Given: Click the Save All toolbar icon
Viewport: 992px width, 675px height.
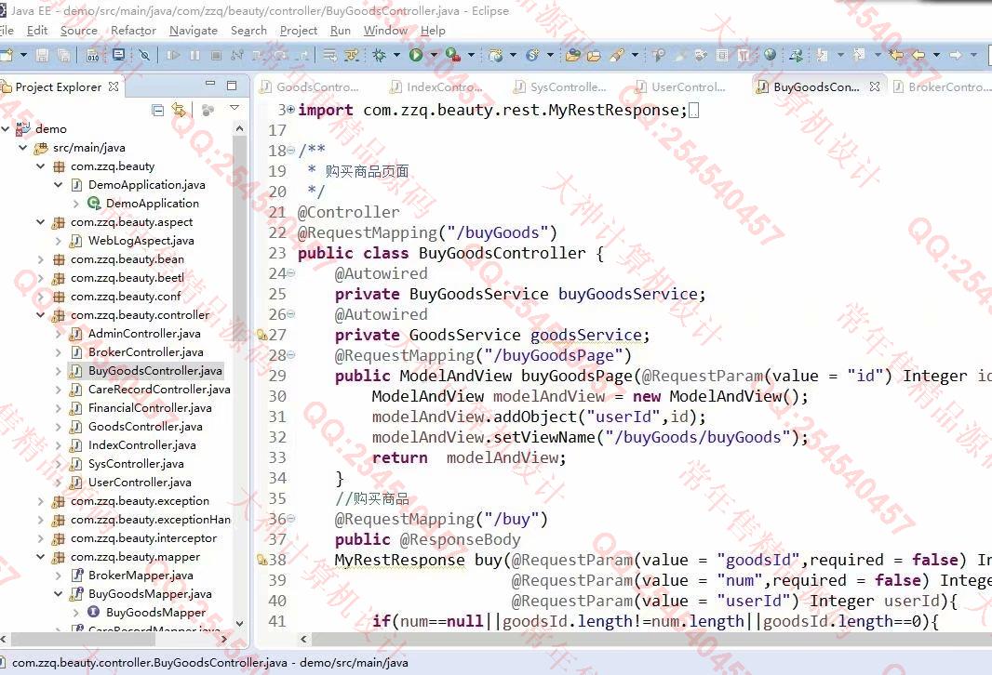Looking at the screenshot, I should coord(64,56).
